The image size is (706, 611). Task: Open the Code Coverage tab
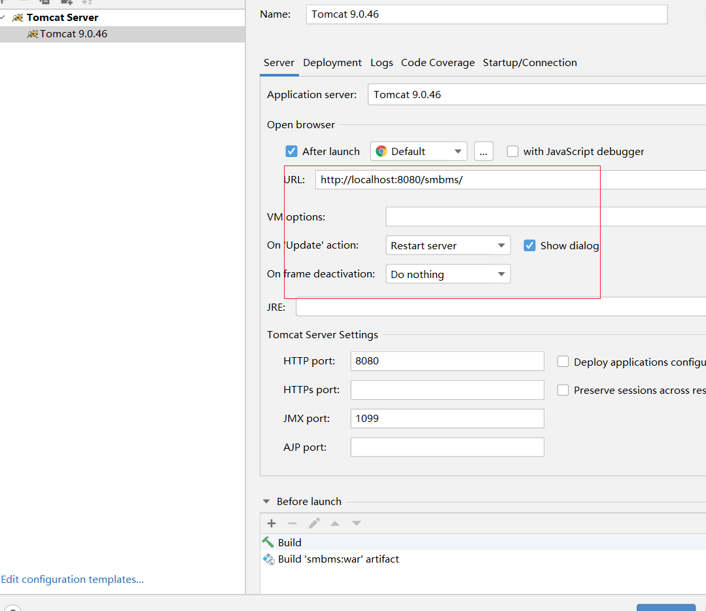point(438,63)
